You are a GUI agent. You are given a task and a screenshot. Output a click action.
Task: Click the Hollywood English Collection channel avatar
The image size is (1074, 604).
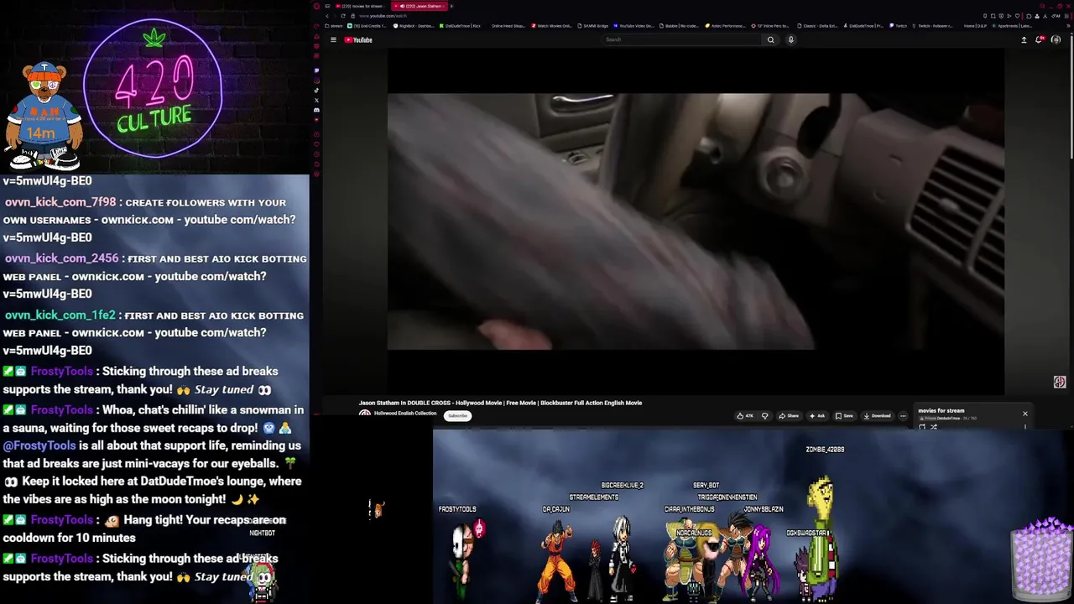coord(365,414)
